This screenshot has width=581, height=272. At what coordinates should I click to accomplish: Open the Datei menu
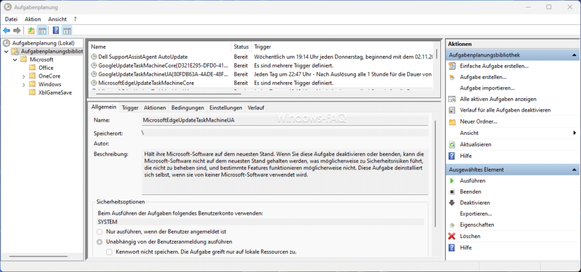(11, 19)
